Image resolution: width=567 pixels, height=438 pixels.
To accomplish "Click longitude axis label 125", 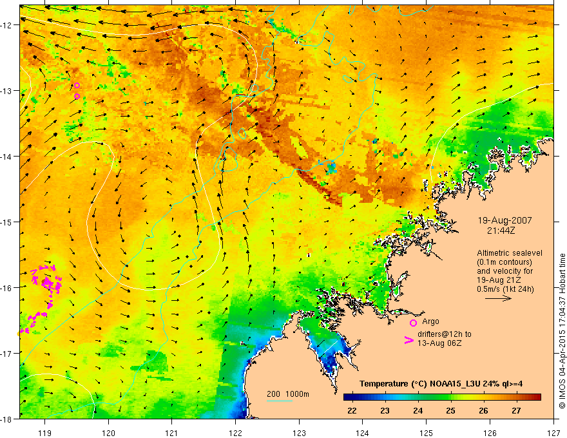I will (426, 433).
